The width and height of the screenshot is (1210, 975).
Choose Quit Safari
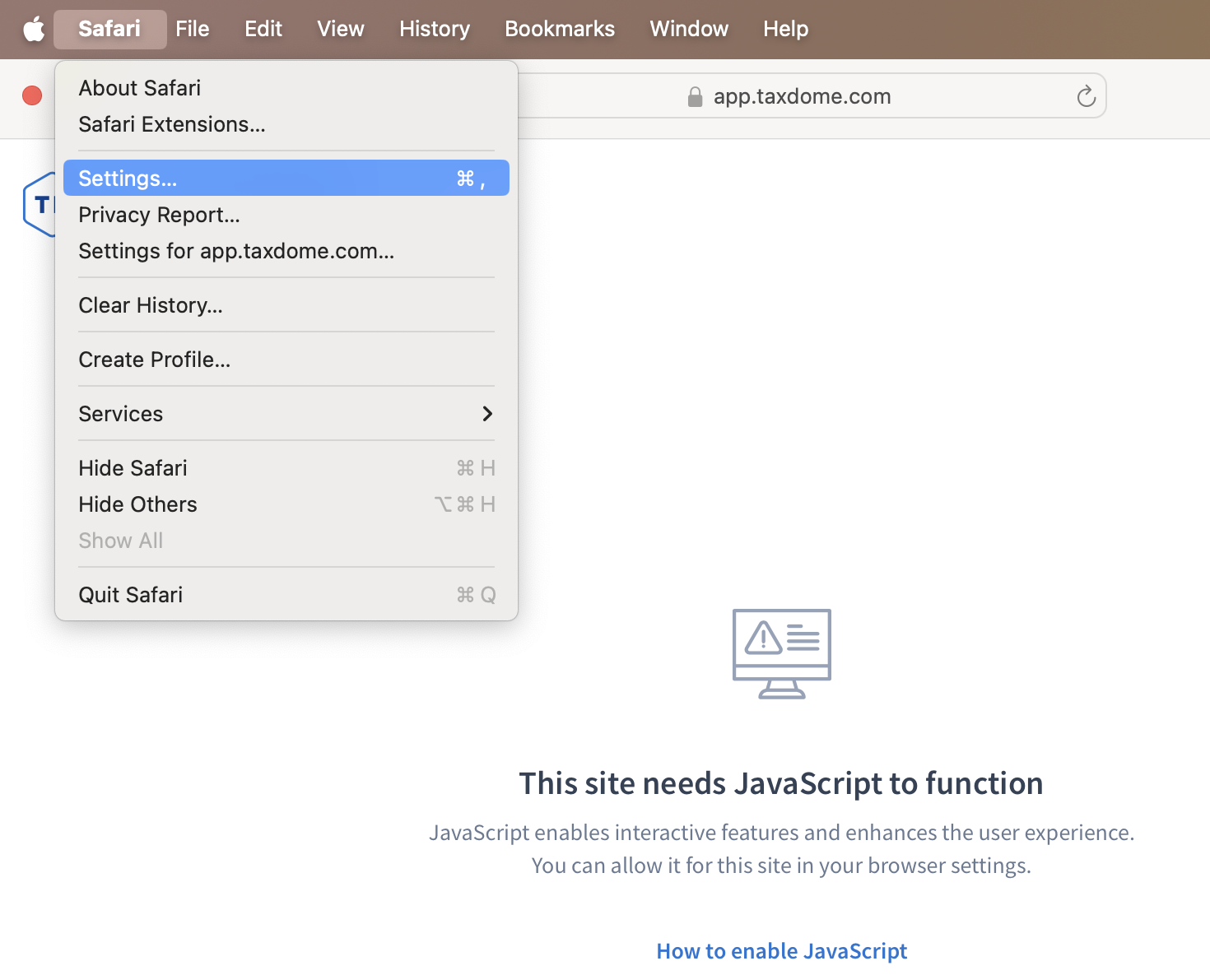click(x=130, y=595)
